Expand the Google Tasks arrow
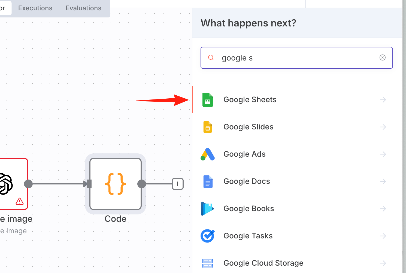 (383, 236)
